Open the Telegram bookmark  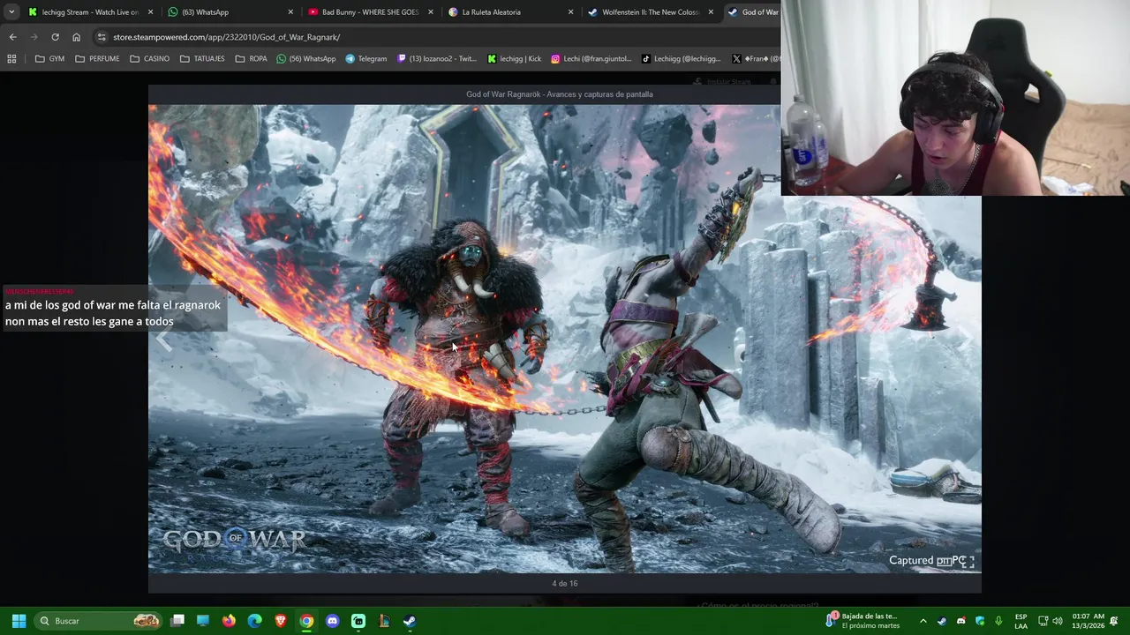[366, 59]
